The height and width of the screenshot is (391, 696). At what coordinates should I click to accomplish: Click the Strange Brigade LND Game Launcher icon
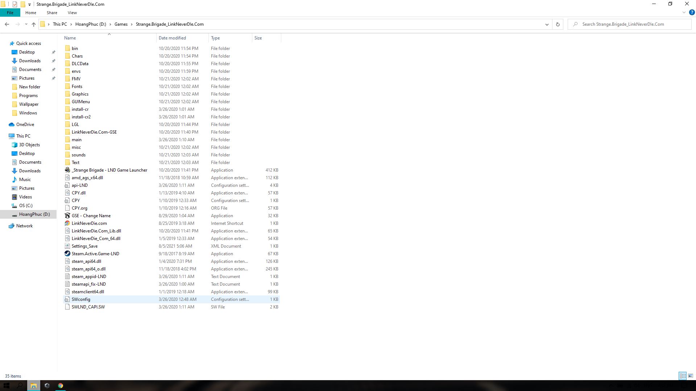(67, 170)
